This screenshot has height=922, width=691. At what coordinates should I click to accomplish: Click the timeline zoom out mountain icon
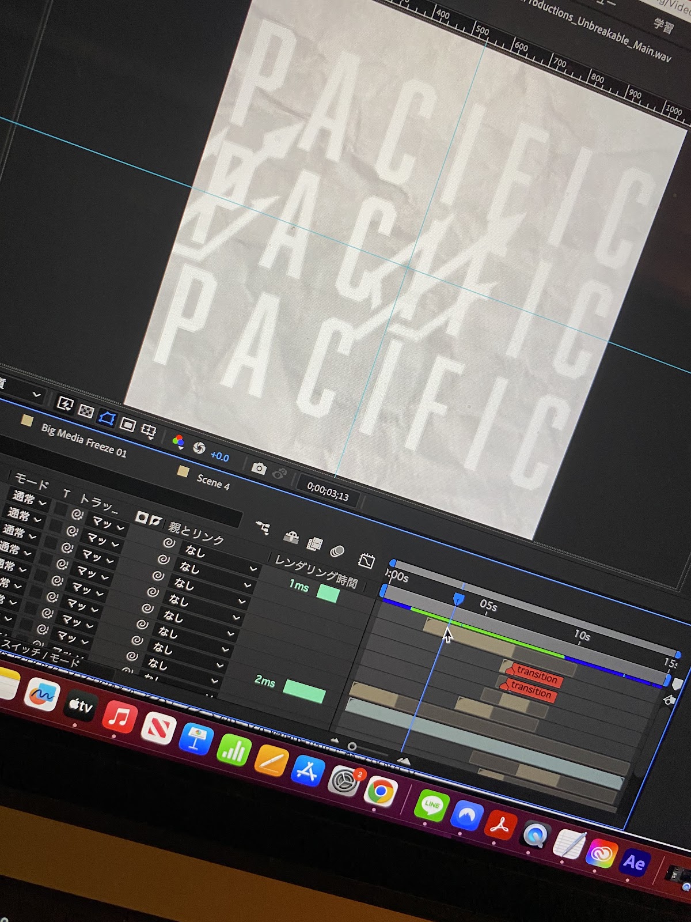coord(335,740)
